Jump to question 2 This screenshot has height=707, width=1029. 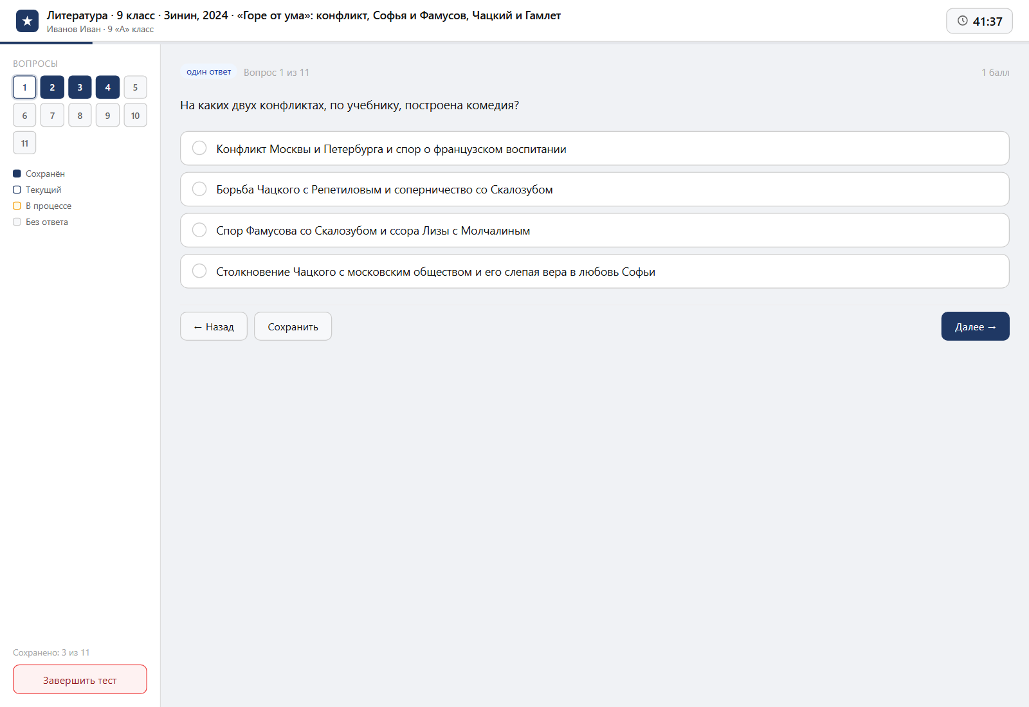tap(52, 87)
